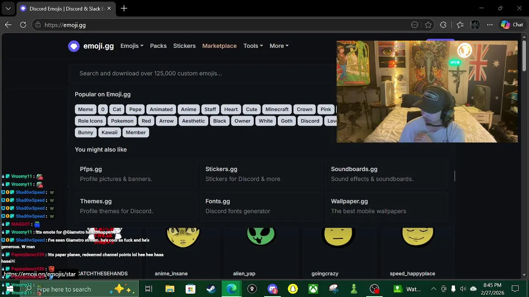Open the Extensions puzzle icon
The image size is (529, 297).
(443, 25)
